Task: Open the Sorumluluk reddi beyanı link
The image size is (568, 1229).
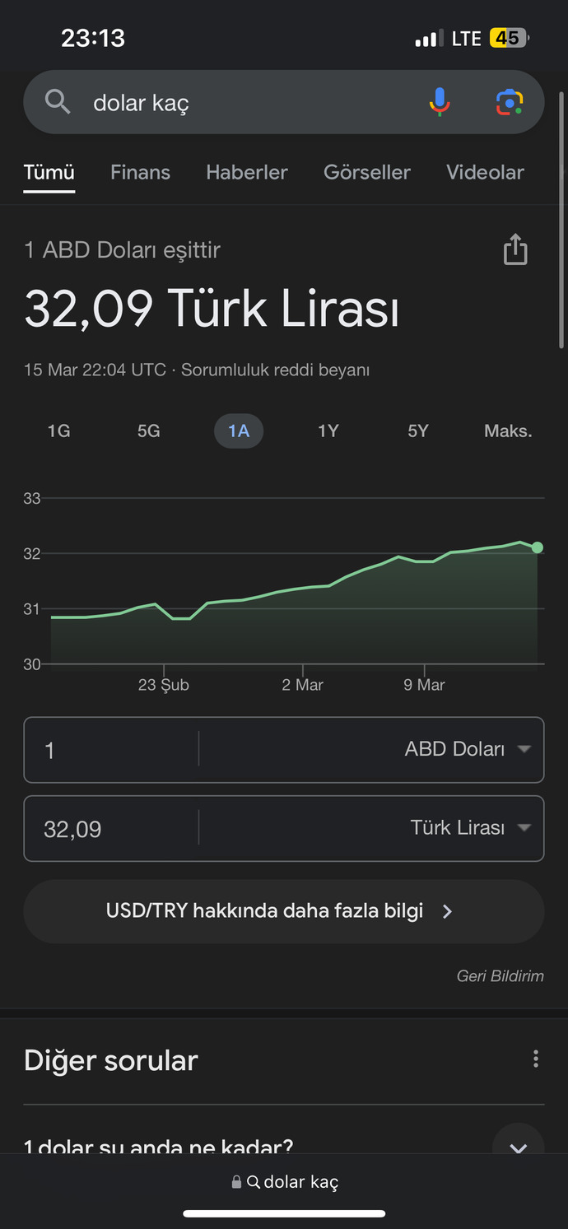Action: coord(275,370)
